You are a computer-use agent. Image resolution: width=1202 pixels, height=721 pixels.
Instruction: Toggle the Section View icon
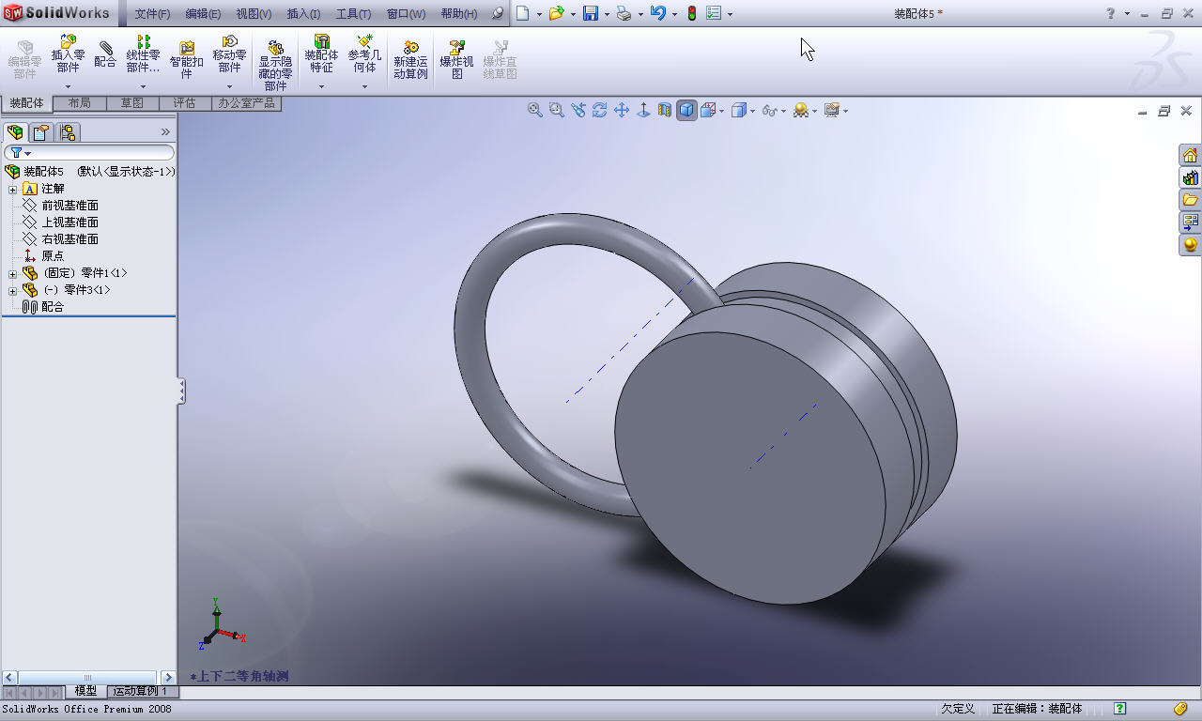(665, 110)
